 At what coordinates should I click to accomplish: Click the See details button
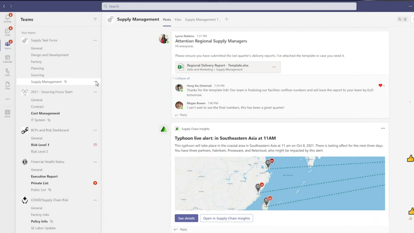186,218
